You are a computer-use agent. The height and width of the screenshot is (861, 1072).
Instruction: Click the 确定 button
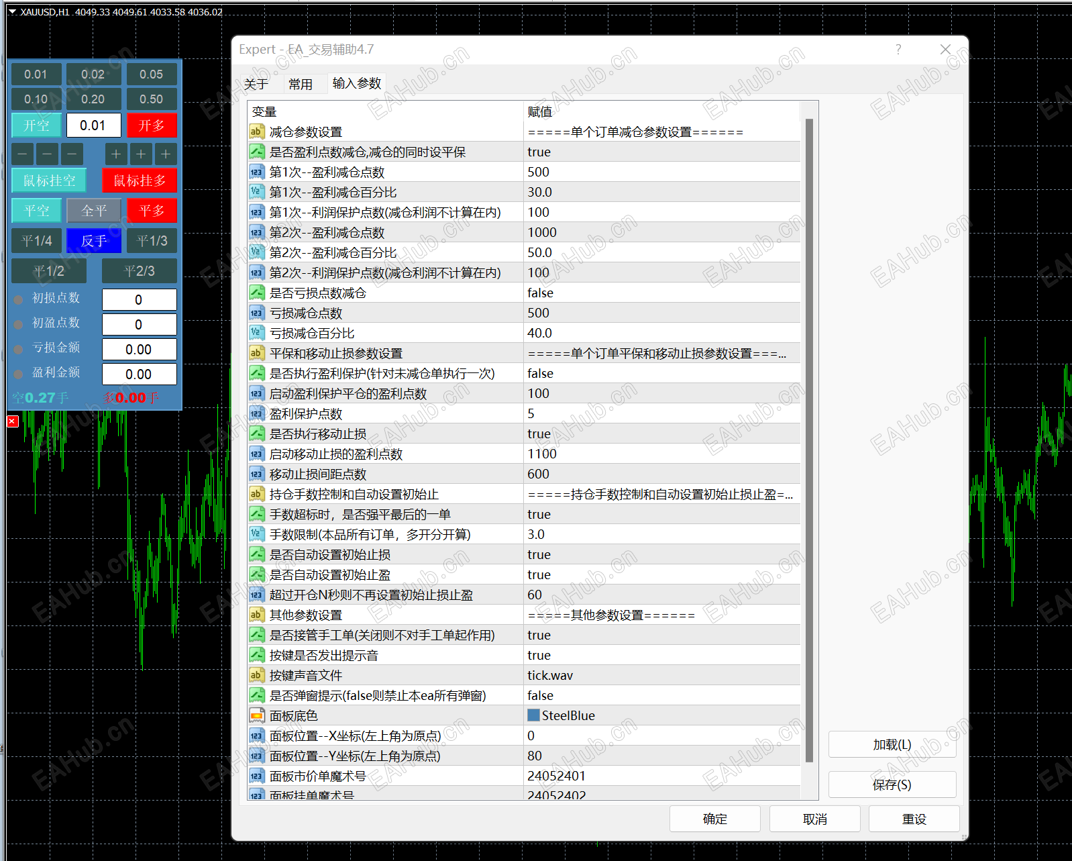(x=714, y=819)
